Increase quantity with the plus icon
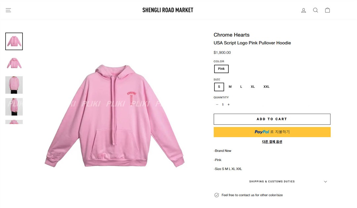Screen dimensions: 357x208 point(228,105)
